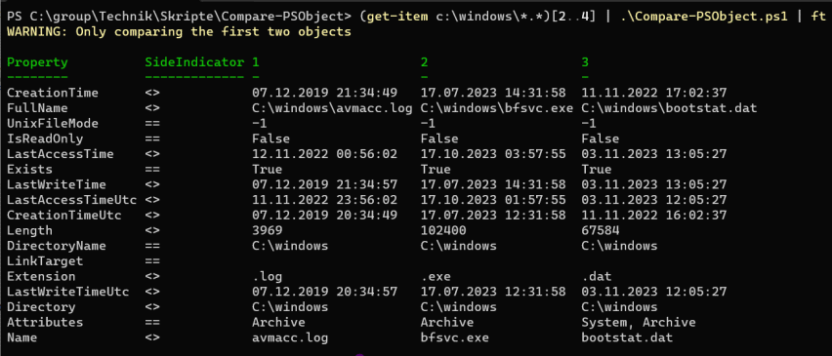Click the column header labeled 3
Image resolution: width=832 pixels, height=356 pixels.
click(x=585, y=62)
